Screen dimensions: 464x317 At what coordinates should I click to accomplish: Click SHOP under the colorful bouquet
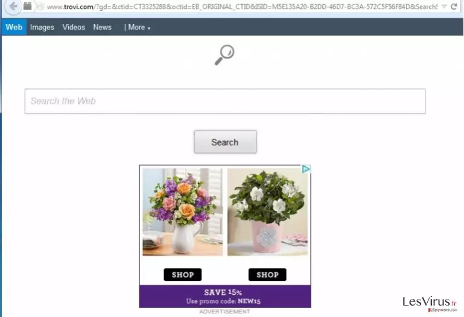tap(183, 275)
